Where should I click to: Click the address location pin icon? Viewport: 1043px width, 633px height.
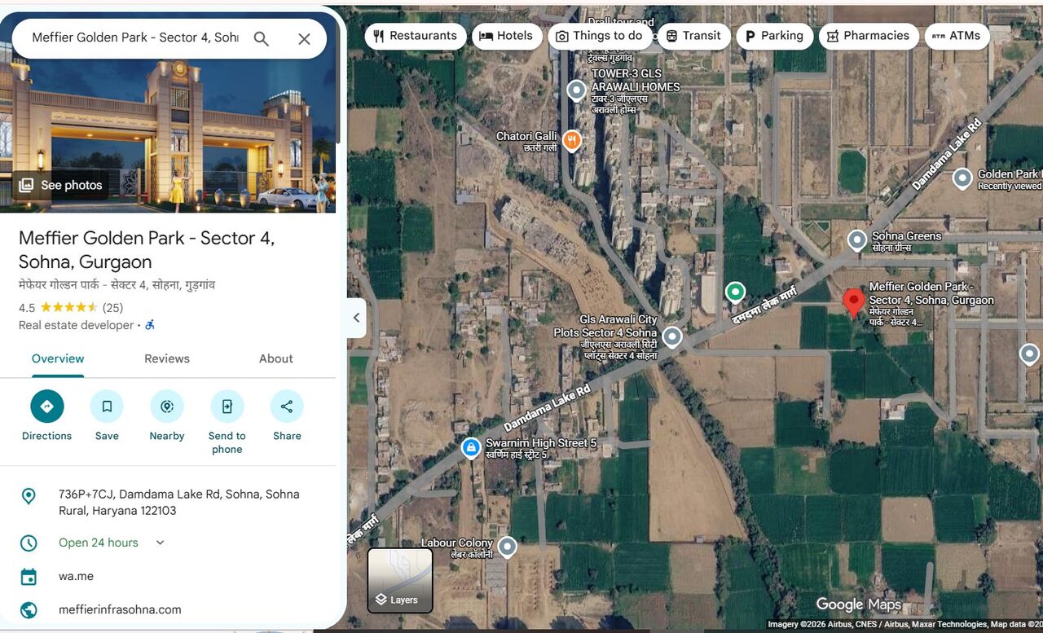[x=29, y=496]
